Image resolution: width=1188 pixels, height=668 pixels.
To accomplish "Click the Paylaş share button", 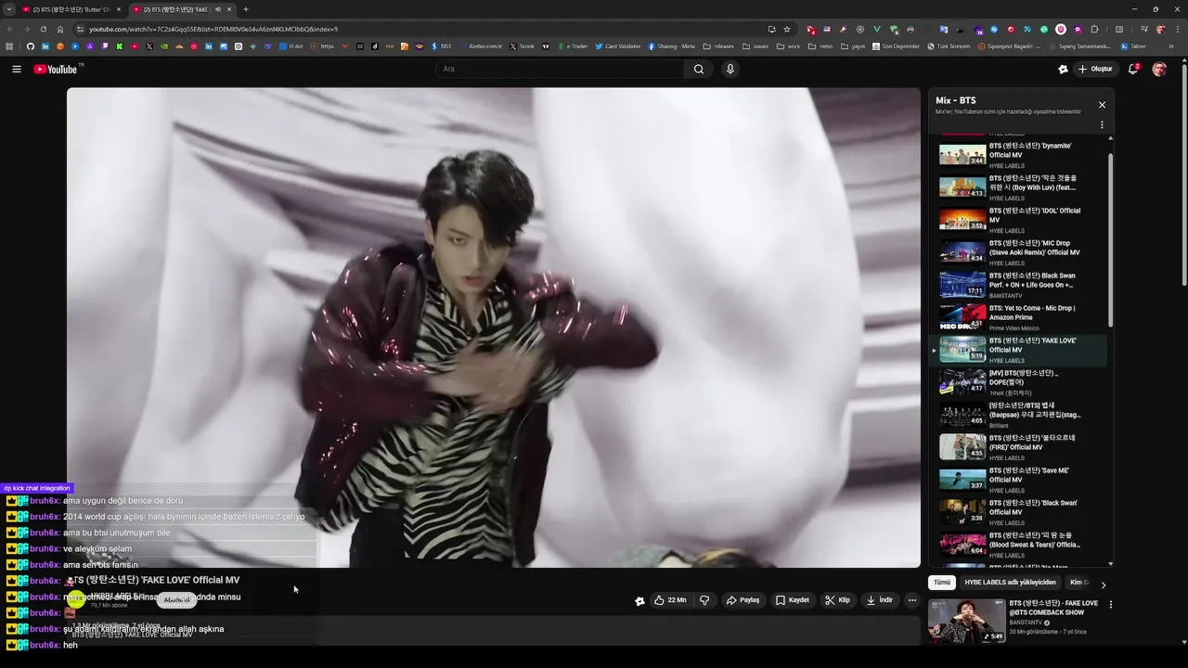I will tap(742, 600).
